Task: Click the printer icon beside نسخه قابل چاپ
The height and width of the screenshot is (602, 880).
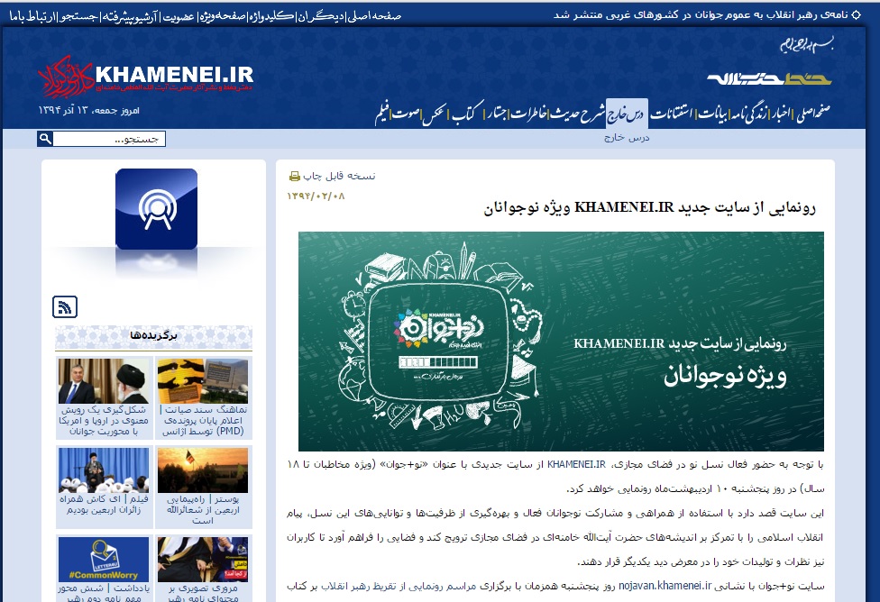Action: pyautogui.click(x=295, y=176)
